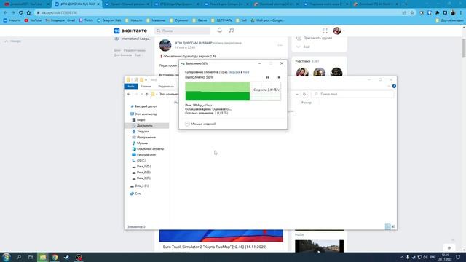Switch Explorer to details view icon
The image size is (466, 262).
387,226
